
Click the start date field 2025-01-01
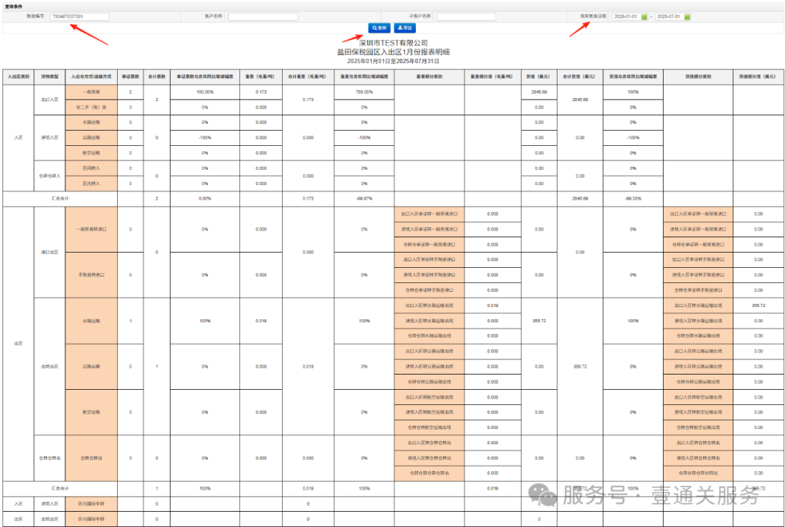click(x=625, y=16)
